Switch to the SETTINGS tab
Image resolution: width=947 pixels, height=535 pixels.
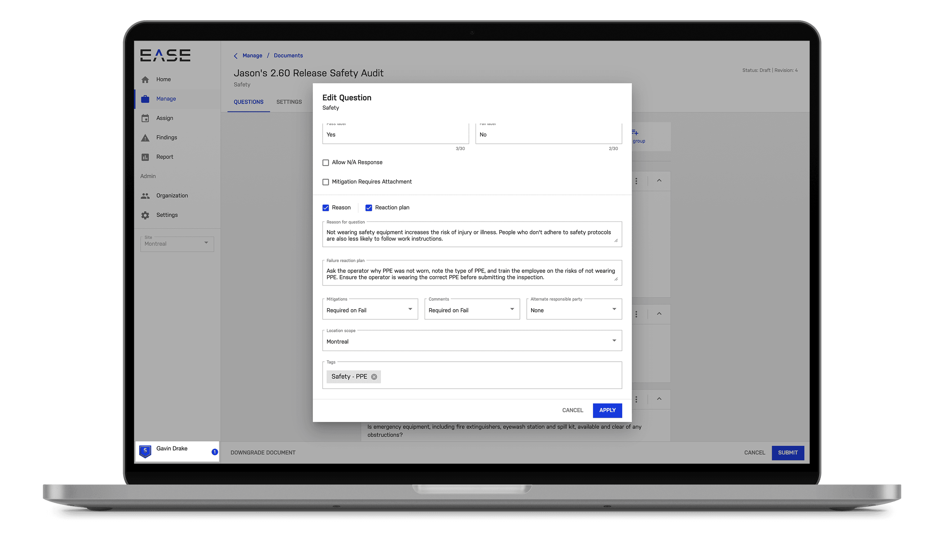point(289,102)
